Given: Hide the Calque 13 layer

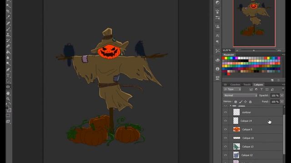Looking at the screenshot, I should [x=226, y=146].
